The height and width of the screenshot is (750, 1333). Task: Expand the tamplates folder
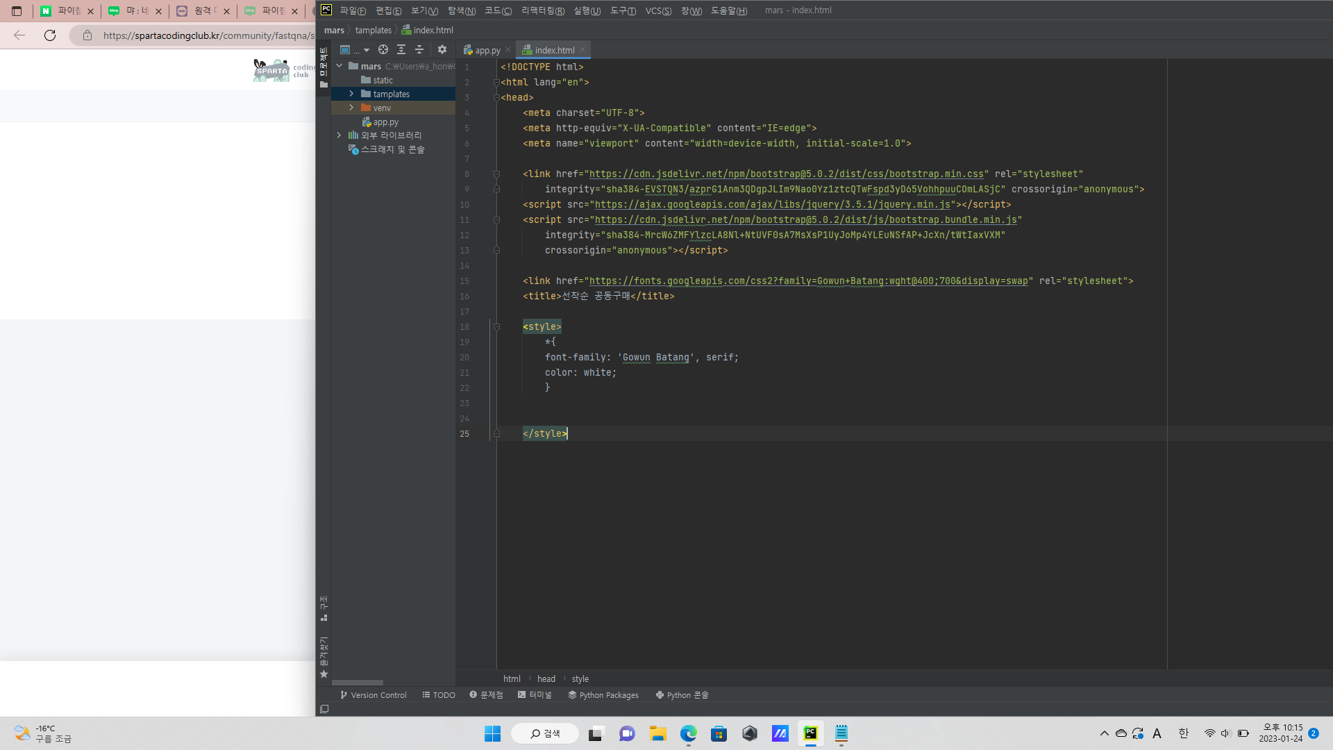(351, 94)
